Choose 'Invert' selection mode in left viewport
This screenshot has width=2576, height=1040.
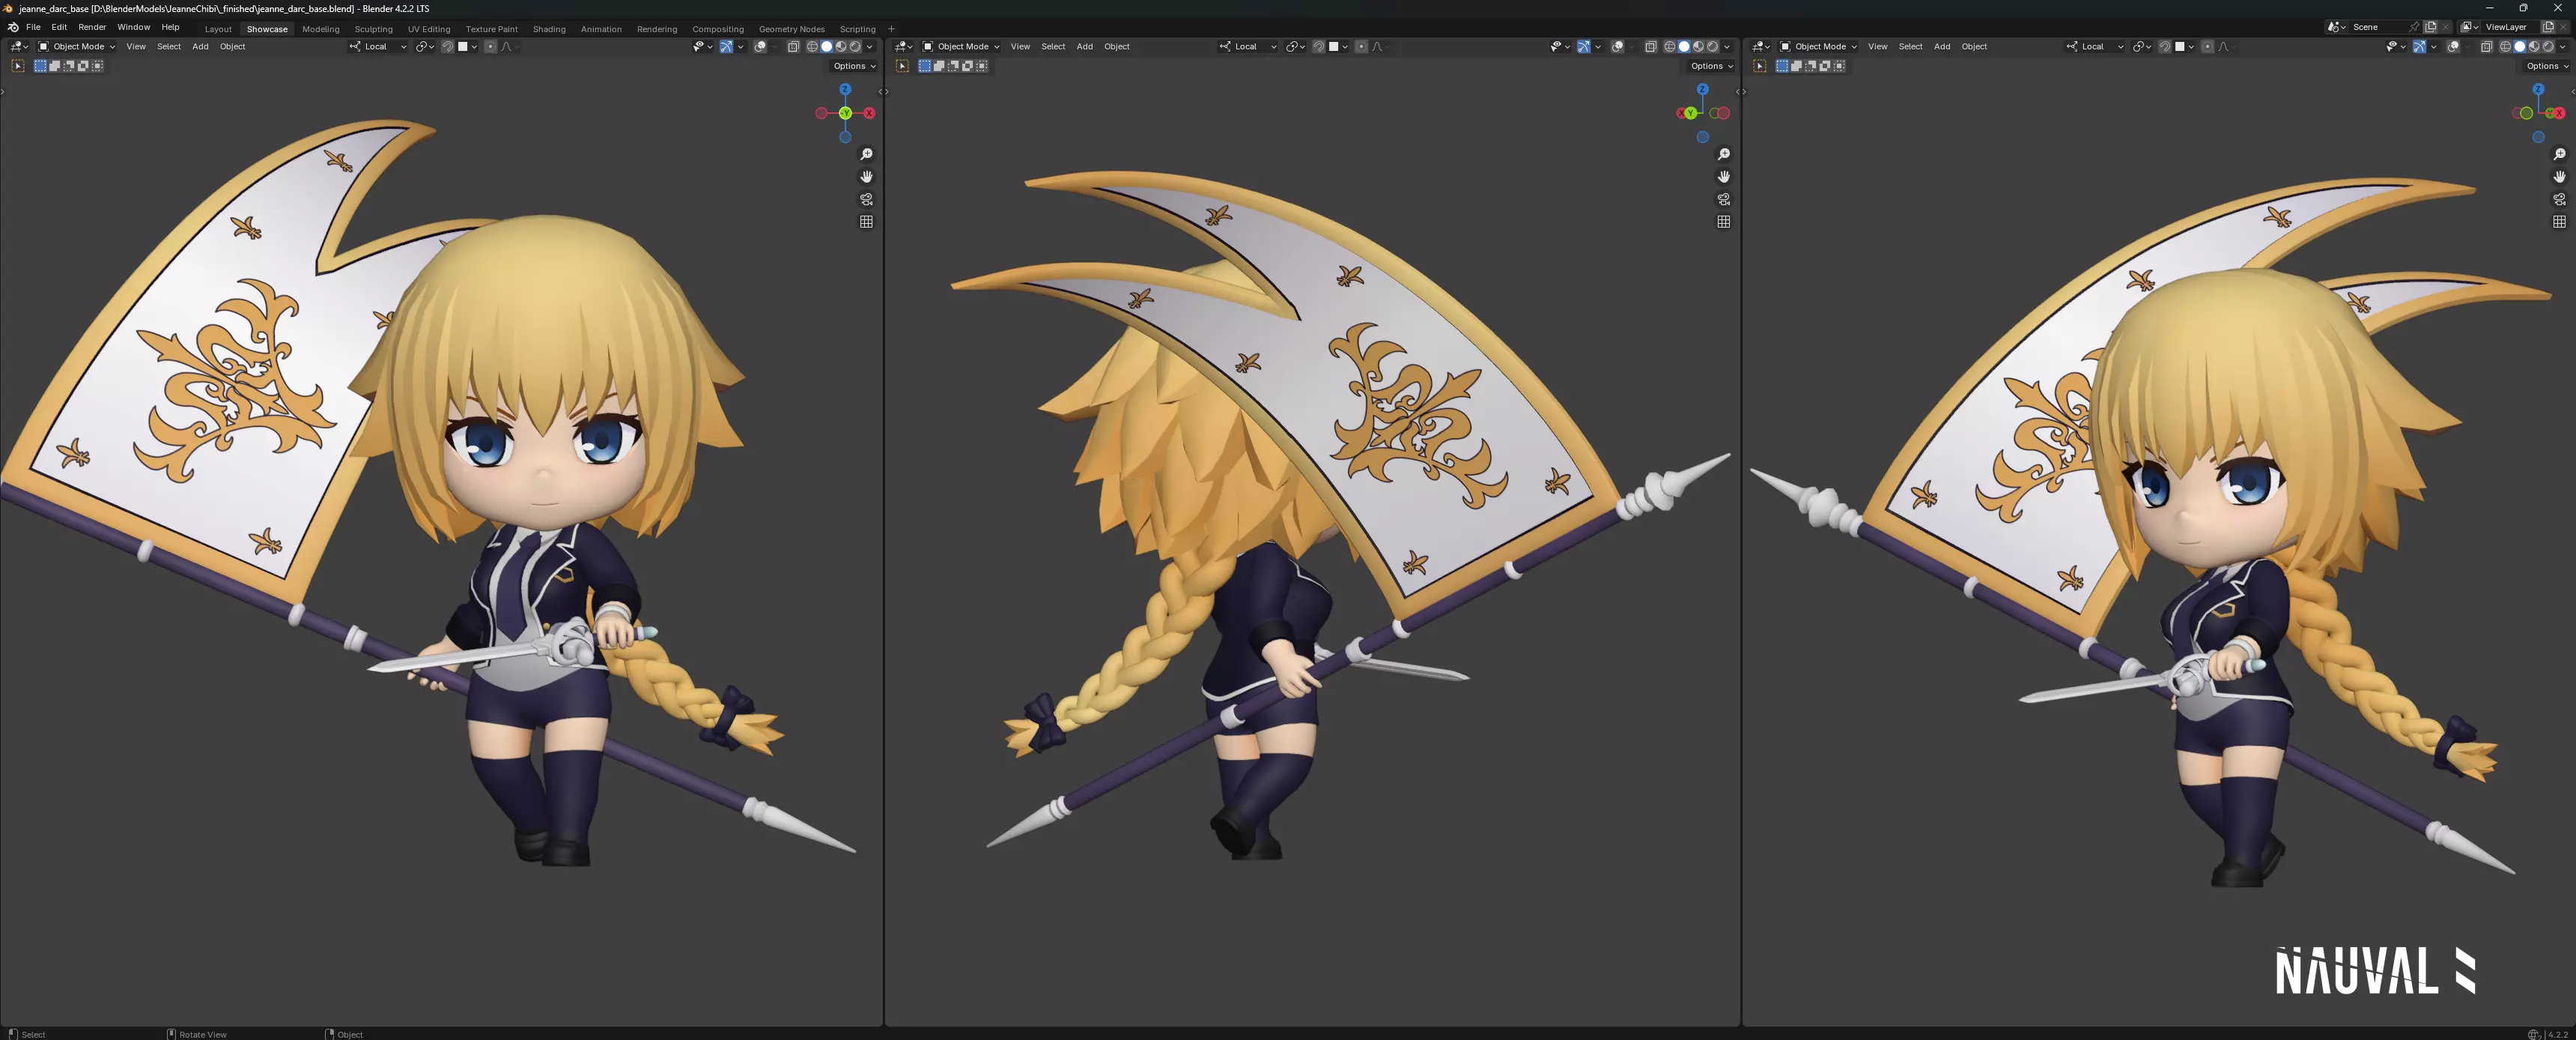tap(83, 66)
